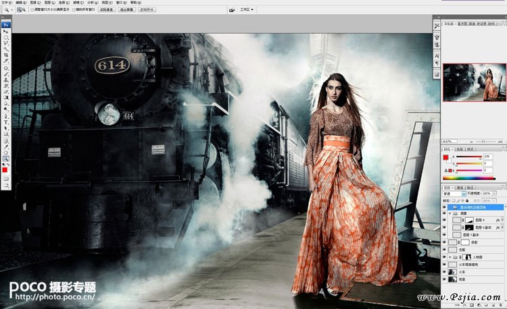The image size is (507, 309).
Task: Click the 实际像素 button
Action: (107, 10)
